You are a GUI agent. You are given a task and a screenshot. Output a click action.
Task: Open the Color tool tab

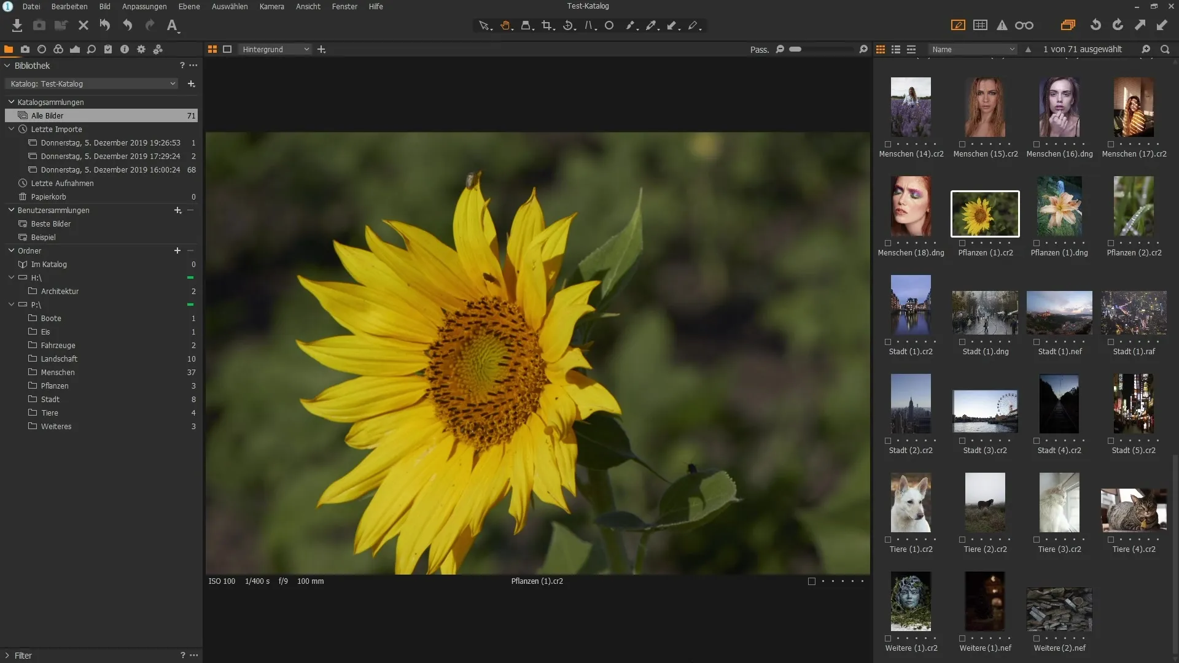point(58,49)
